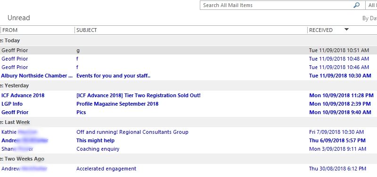Open the Accelerated engagement email
Image resolution: width=377 pixels, height=177 pixels.
[188, 169]
